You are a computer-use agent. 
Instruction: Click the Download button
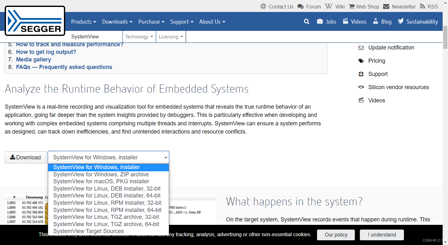point(26,157)
